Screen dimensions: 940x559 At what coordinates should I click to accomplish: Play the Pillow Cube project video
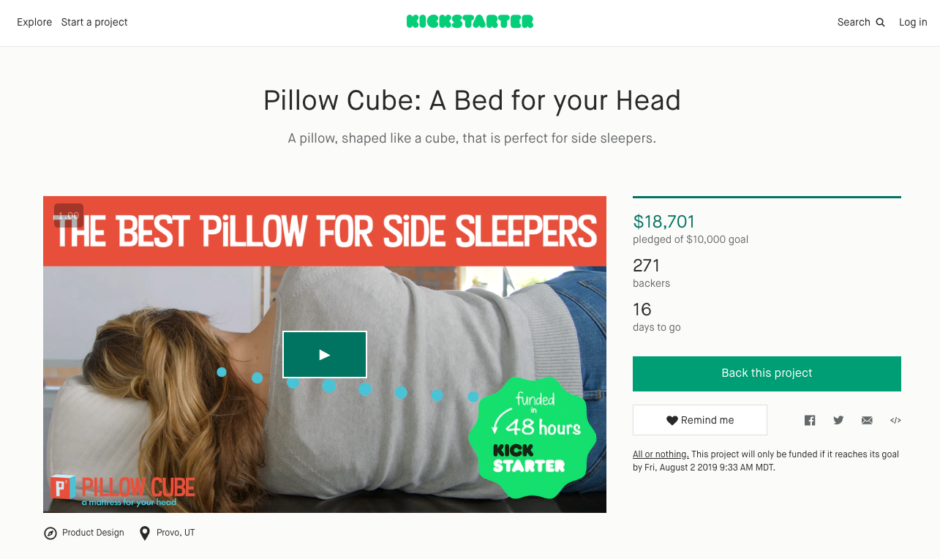click(x=324, y=355)
